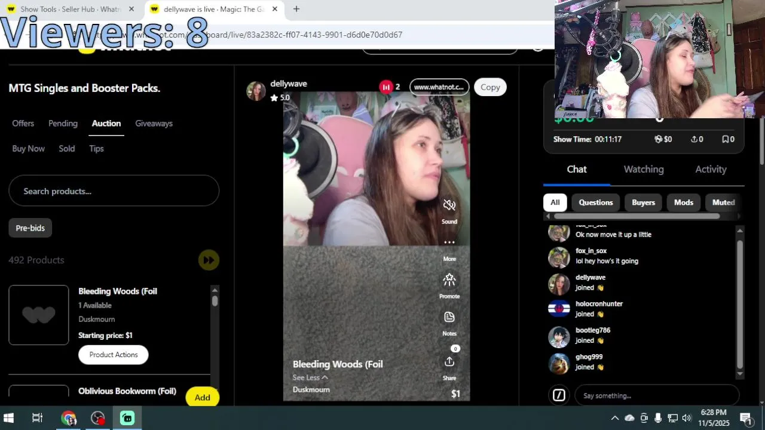Screen dimensions: 765x430
Task: Click the yellow fast-forward auction button
Action: click(x=209, y=260)
